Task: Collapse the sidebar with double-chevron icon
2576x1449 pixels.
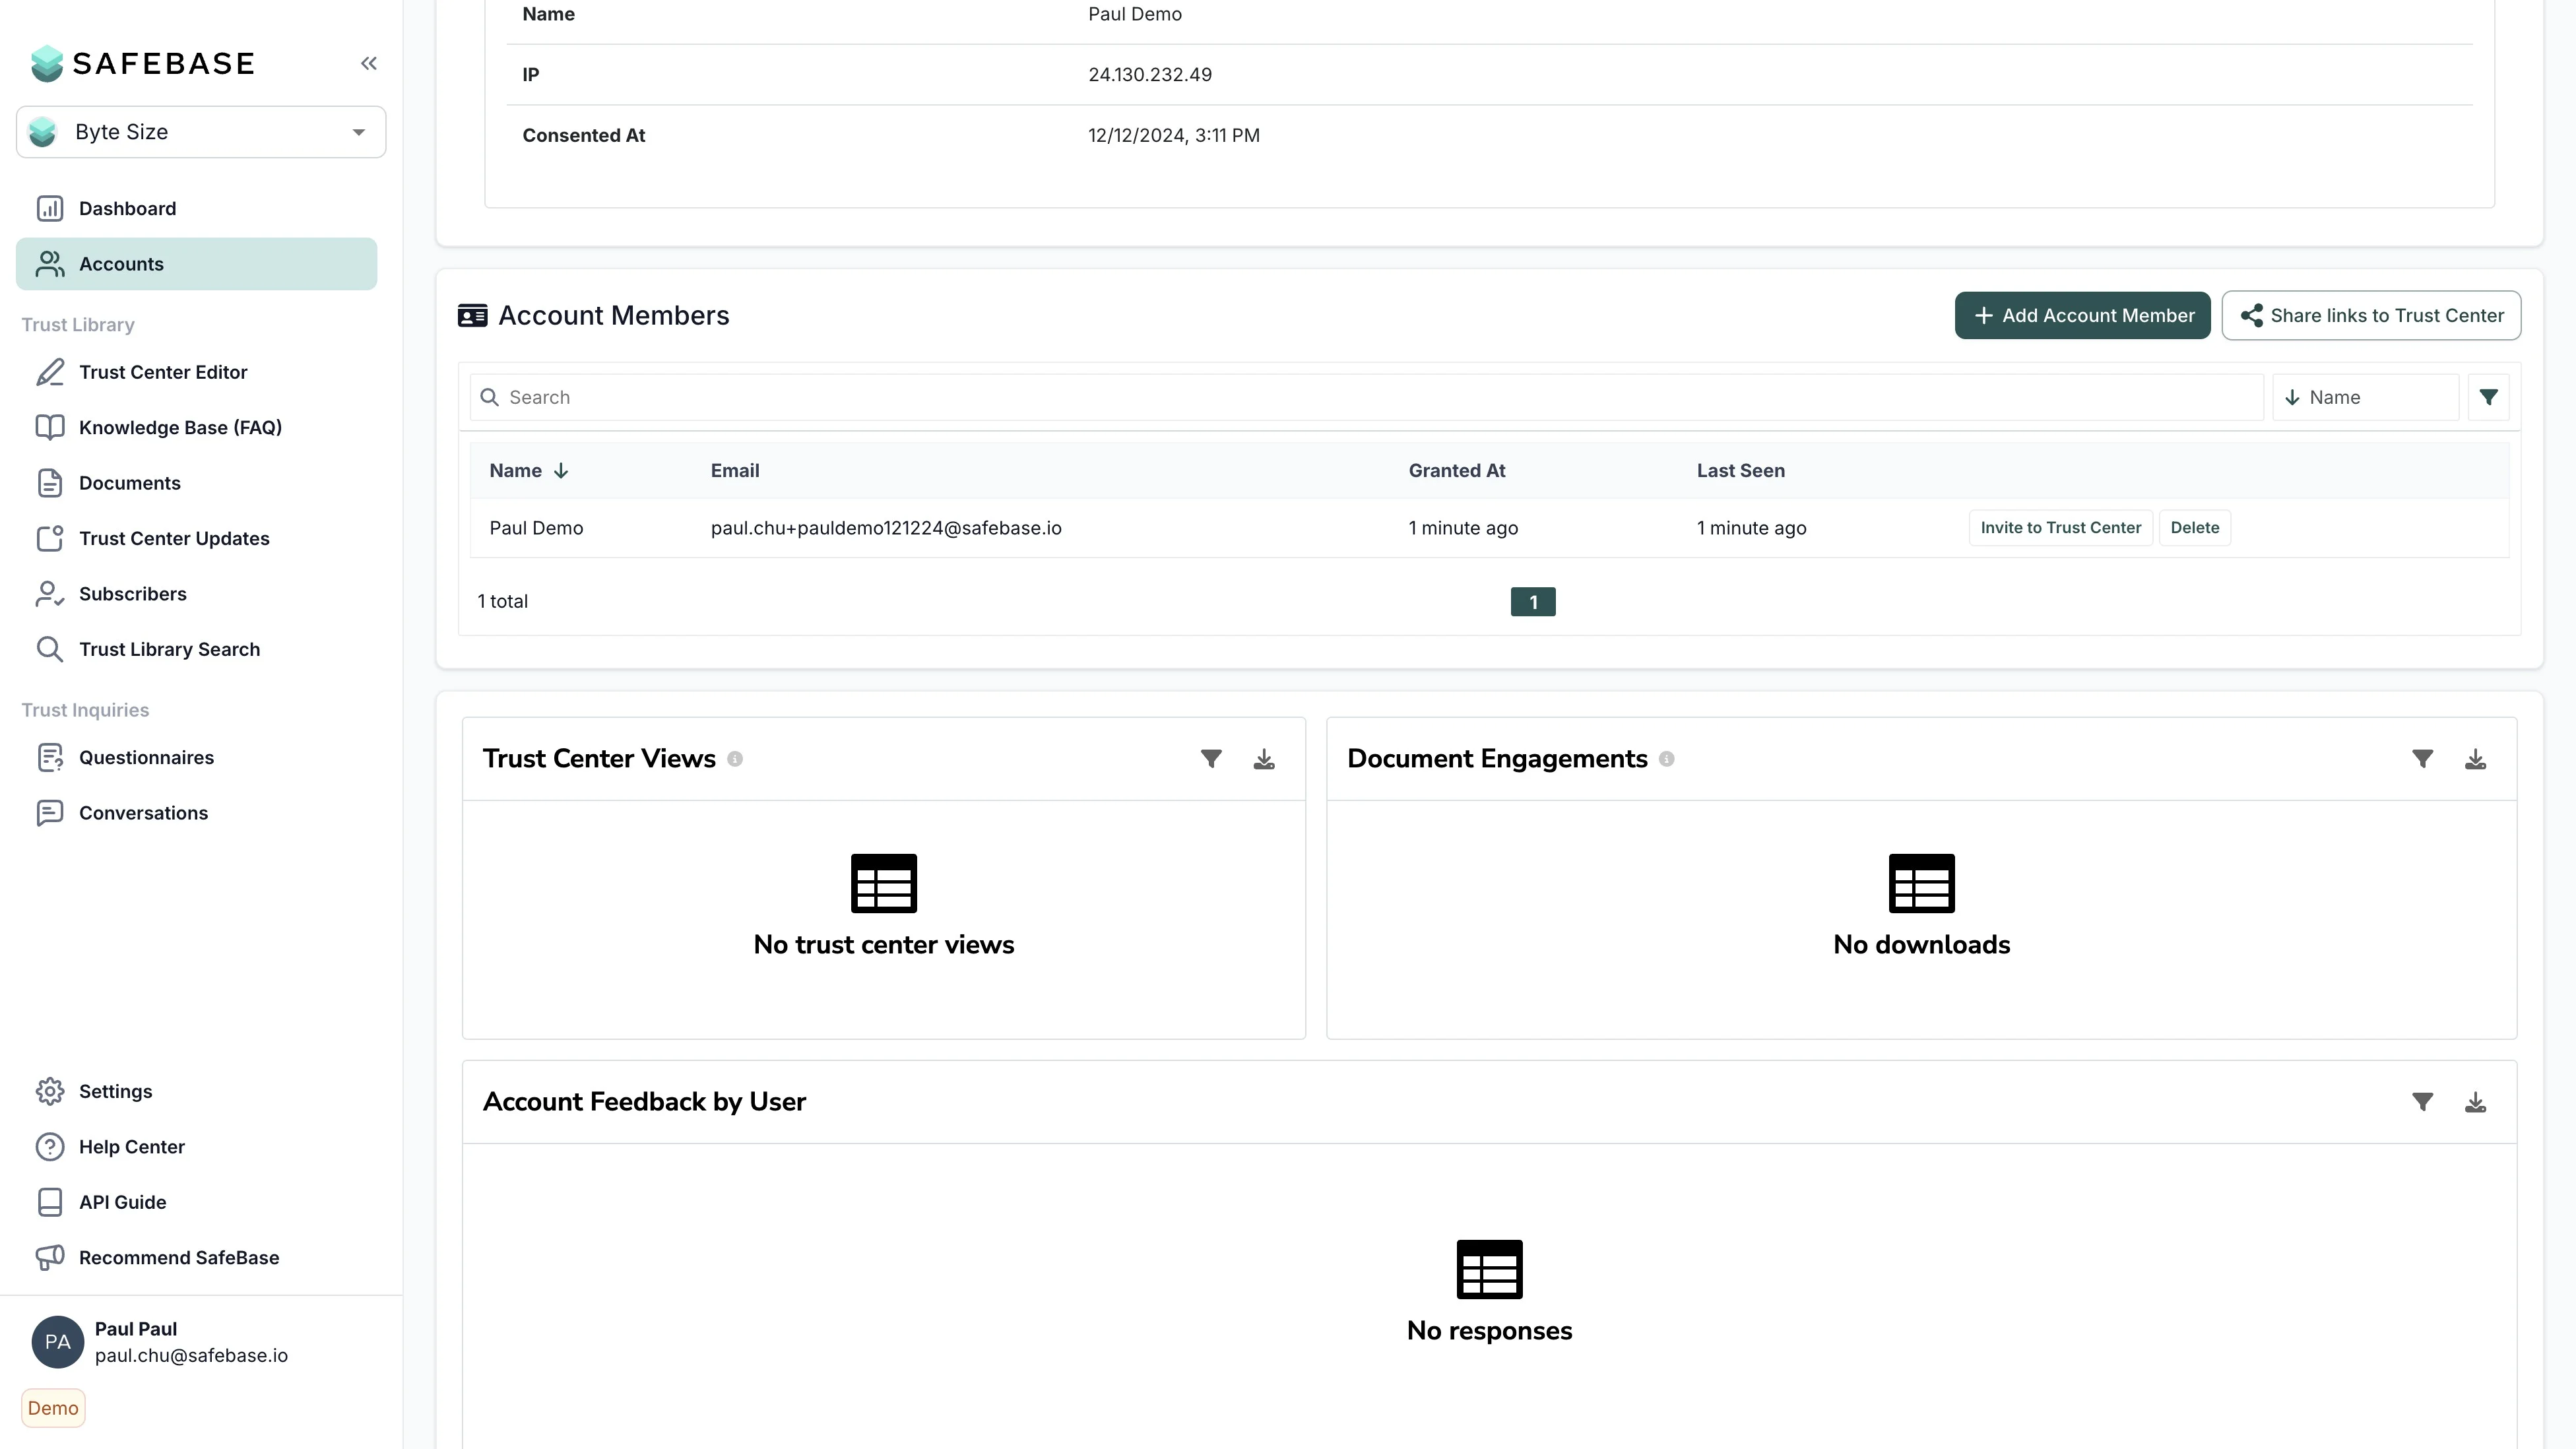Action: pyautogui.click(x=369, y=64)
